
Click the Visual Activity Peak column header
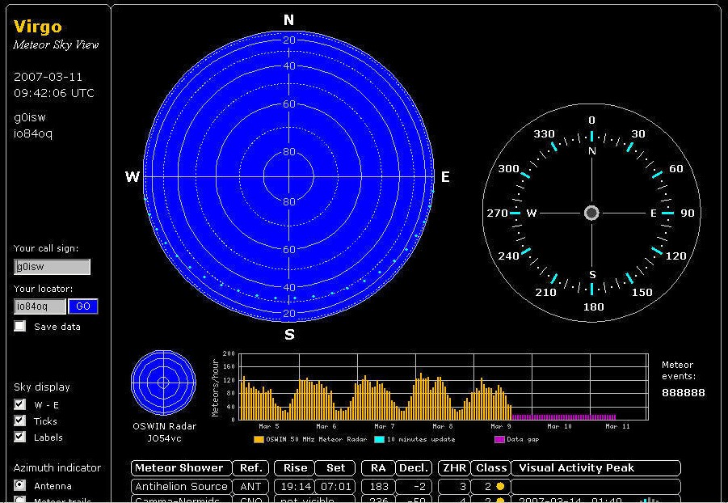click(595, 468)
